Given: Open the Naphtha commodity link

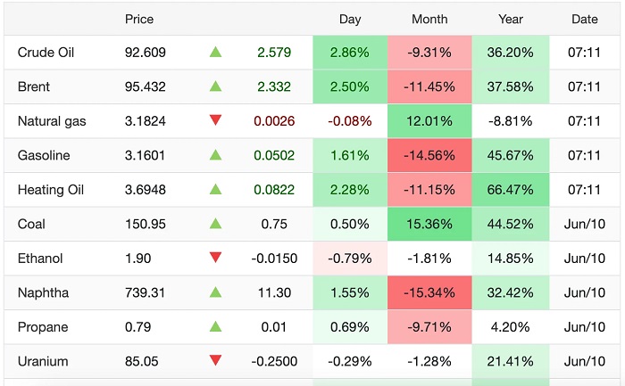Looking at the screenshot, I should pos(43,293).
